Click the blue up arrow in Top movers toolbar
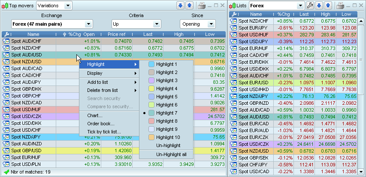The height and width of the screenshot is (177, 366). pos(189,6)
